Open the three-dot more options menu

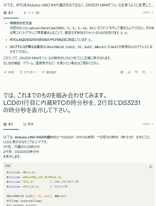click(x=151, y=72)
